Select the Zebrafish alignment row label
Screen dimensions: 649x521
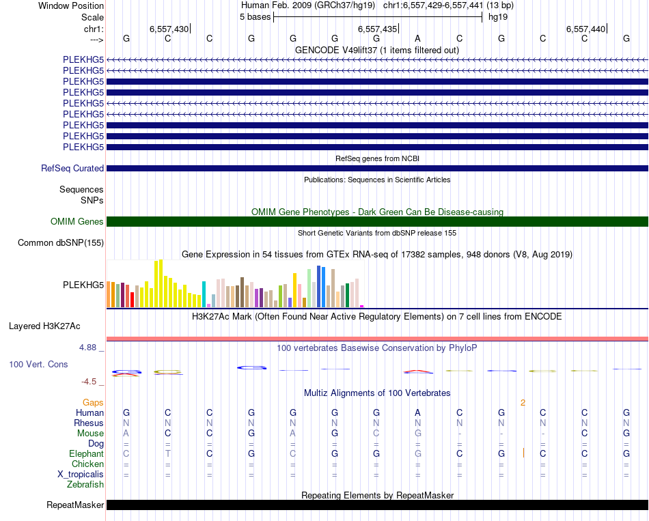pyautogui.click(x=85, y=485)
